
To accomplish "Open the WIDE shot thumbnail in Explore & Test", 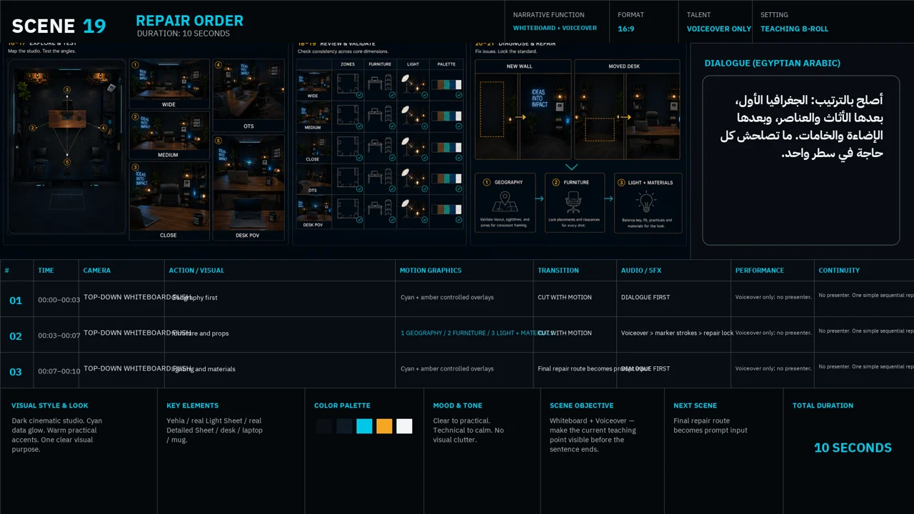I will coord(169,84).
